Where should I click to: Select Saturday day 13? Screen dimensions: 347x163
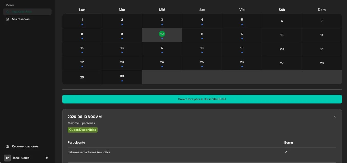[x=282, y=35]
